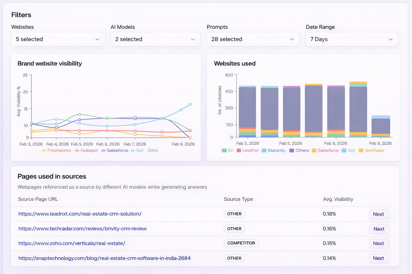Click the Leadnxt color swatch in bar legend
412x274 pixels.
pos(239,151)
